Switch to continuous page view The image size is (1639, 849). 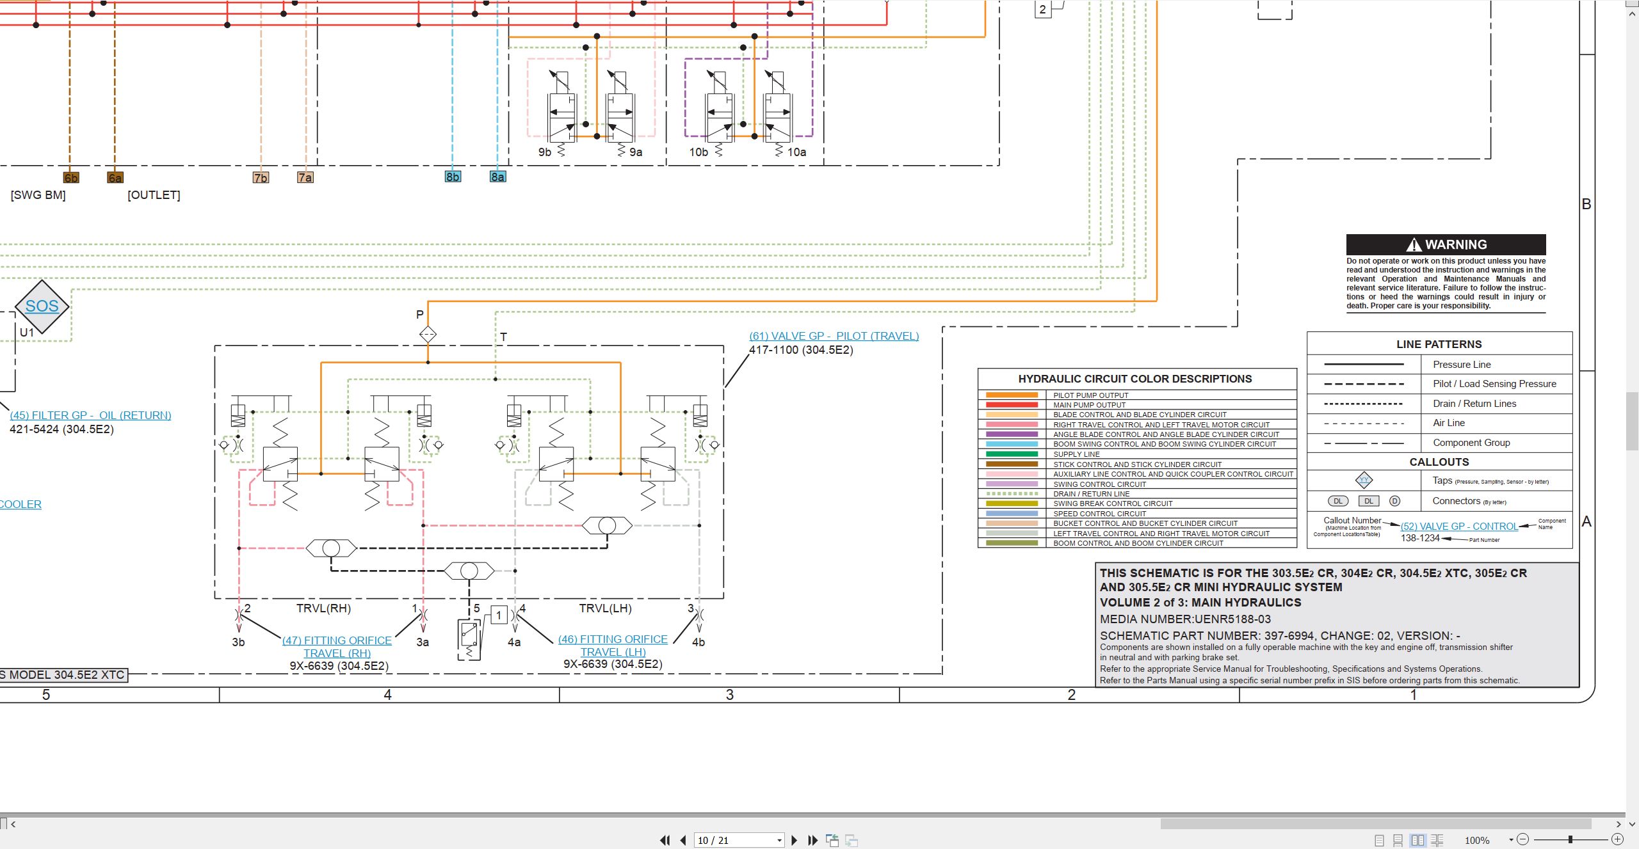click(x=1398, y=840)
